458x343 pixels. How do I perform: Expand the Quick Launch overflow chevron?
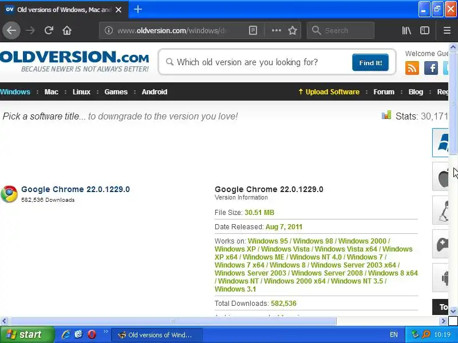105,332
